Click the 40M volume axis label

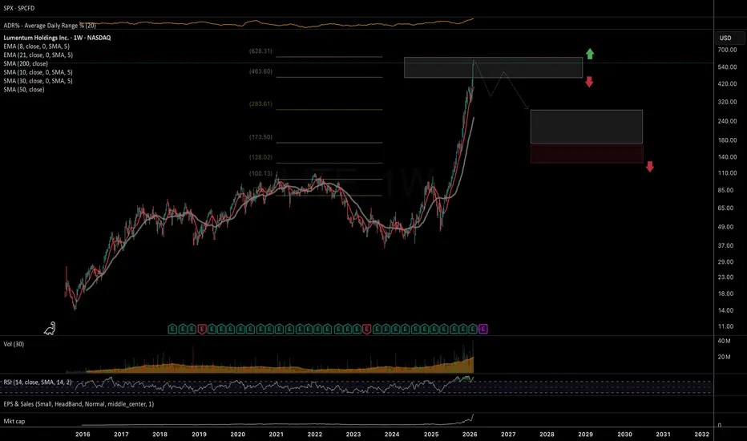click(x=724, y=341)
